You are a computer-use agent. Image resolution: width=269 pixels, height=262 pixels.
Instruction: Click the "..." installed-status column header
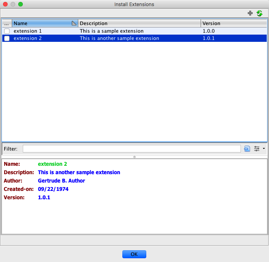tap(7, 23)
